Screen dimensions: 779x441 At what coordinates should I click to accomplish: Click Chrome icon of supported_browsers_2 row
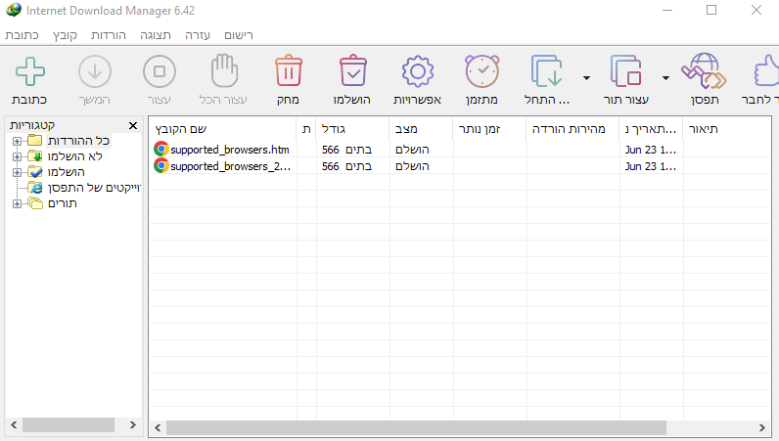pyautogui.click(x=160, y=165)
